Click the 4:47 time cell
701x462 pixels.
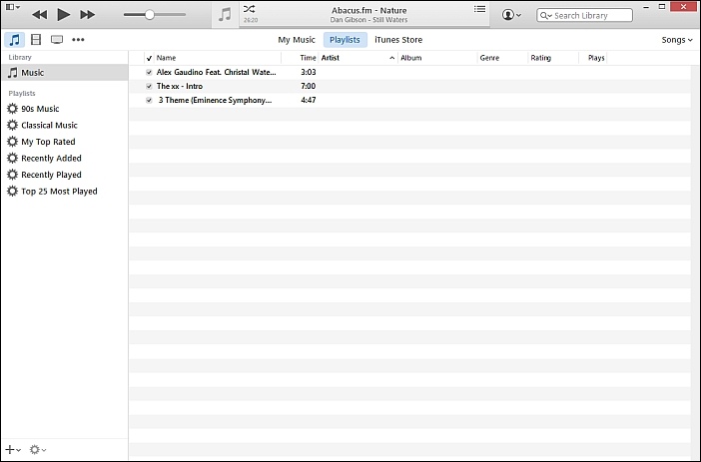coord(308,100)
